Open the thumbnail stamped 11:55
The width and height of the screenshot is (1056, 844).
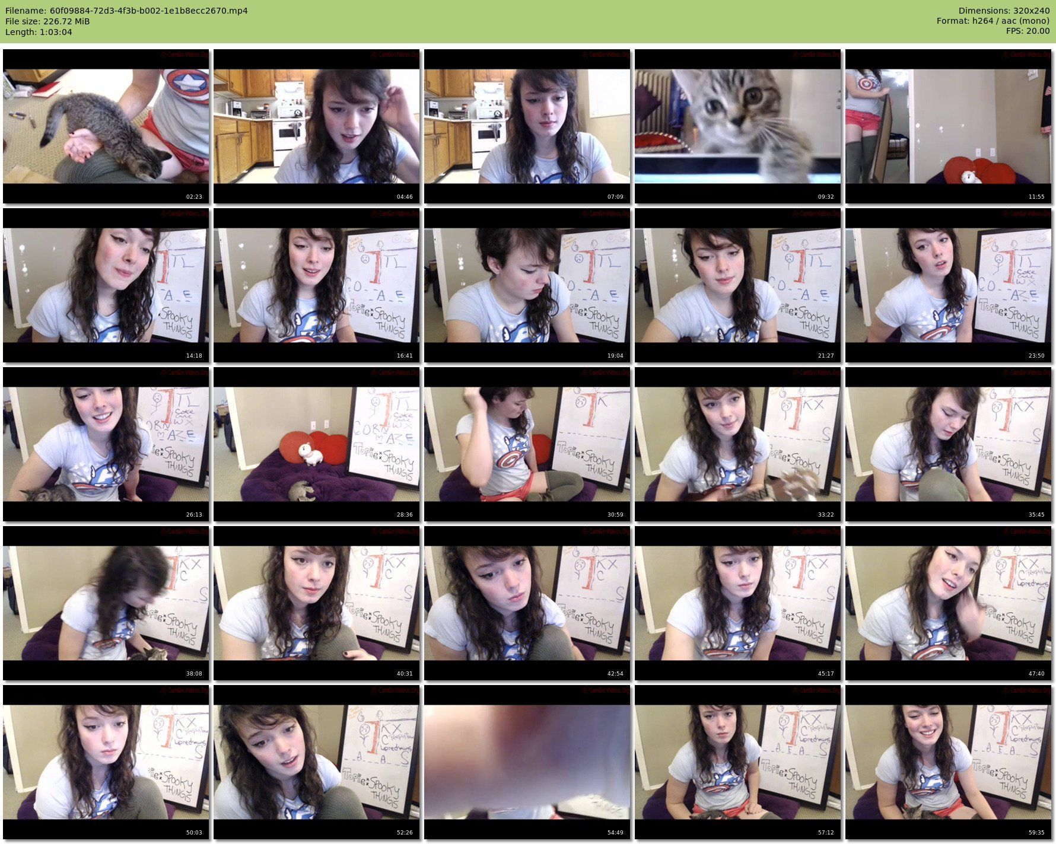coord(949,126)
